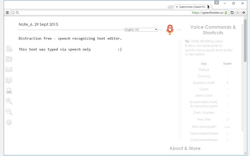Screen dimensions: 250x156
Task: Click the export/upload icon in the sidebar
Action: pos(9,80)
